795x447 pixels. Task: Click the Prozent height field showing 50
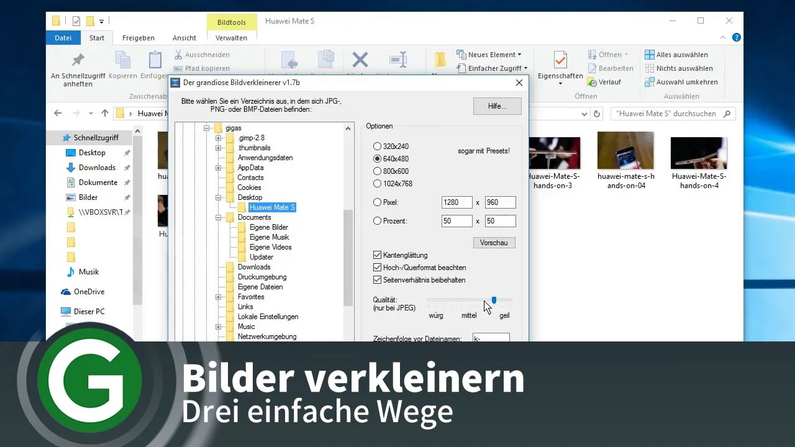point(501,221)
